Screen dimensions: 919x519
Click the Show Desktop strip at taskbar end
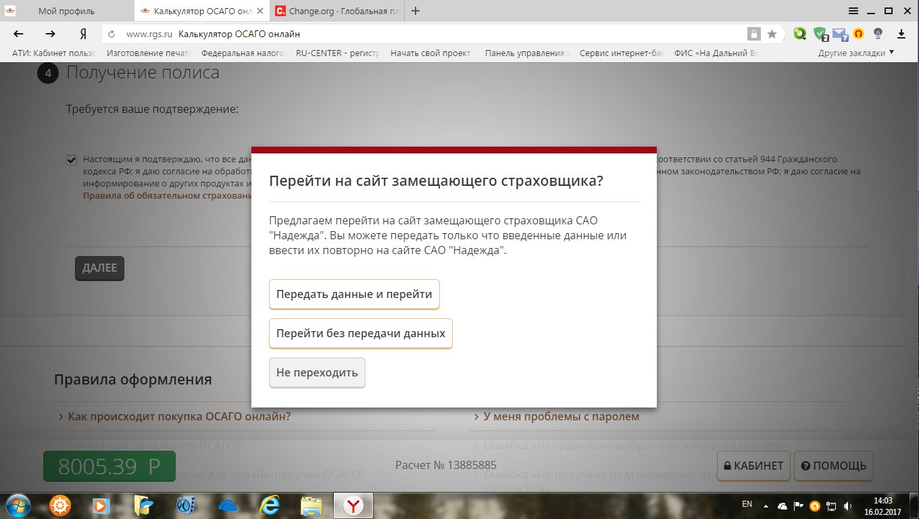click(914, 505)
